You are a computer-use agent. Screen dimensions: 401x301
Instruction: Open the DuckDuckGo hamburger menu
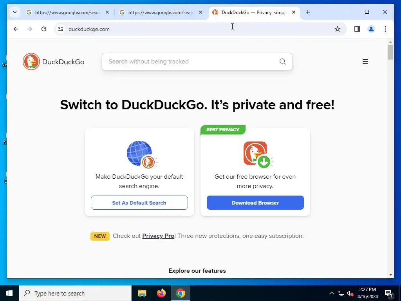pyautogui.click(x=365, y=62)
